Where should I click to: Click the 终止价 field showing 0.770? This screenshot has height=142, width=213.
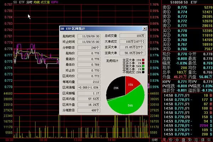(89, 70)
